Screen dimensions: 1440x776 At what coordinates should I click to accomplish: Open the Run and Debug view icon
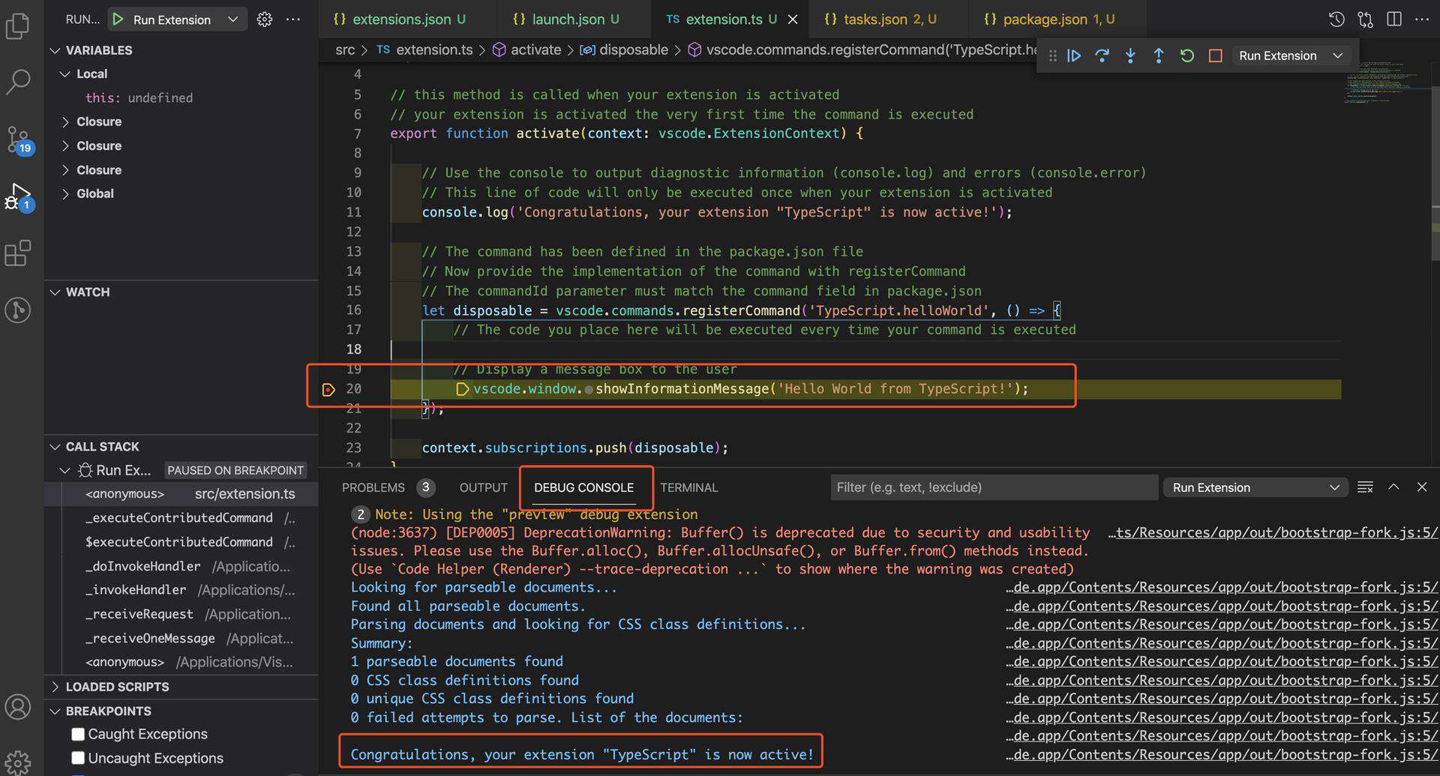(x=19, y=197)
